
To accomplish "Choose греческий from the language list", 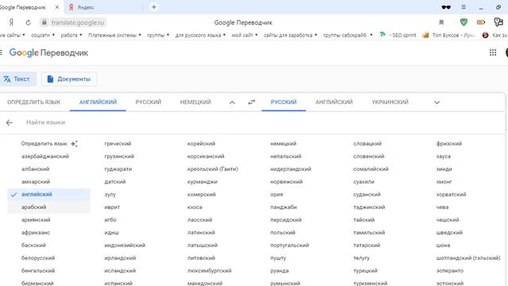I will [x=117, y=143].
